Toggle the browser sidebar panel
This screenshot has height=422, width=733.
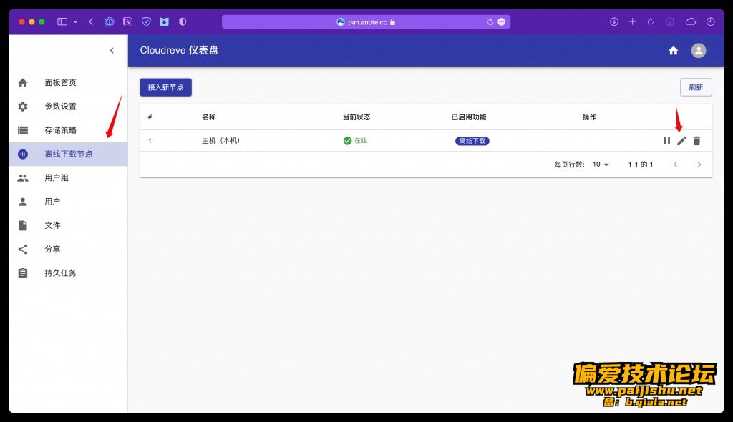[62, 21]
